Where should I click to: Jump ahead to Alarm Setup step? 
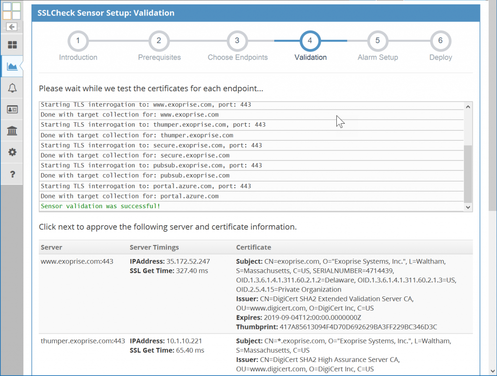click(378, 41)
